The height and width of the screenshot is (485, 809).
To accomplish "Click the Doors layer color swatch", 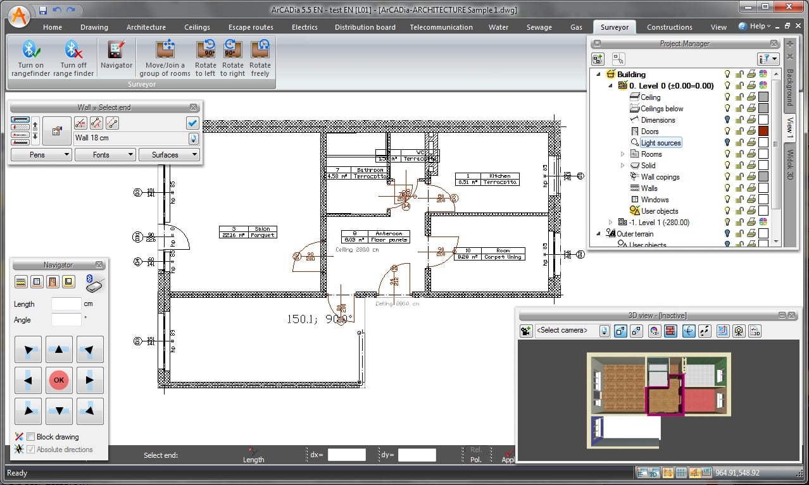I will coord(763,132).
